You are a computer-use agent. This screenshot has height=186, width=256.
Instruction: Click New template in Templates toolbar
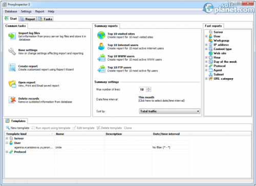17,128
